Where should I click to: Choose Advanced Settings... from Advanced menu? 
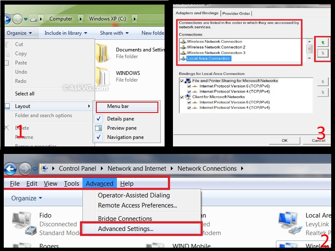141,229
